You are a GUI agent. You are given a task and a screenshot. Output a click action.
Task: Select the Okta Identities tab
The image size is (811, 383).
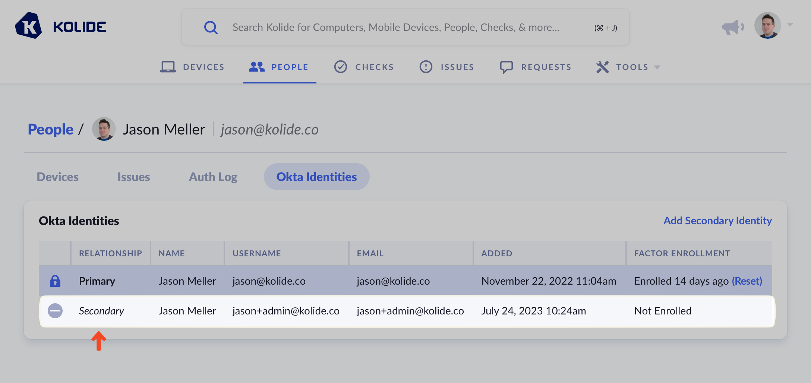pyautogui.click(x=316, y=177)
